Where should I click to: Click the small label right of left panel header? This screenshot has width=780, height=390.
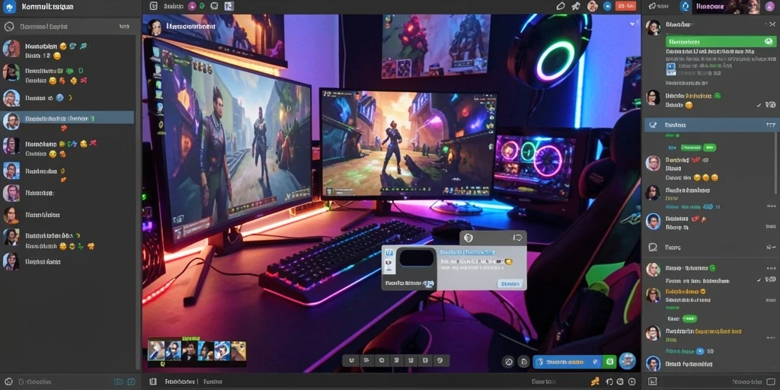[x=124, y=27]
